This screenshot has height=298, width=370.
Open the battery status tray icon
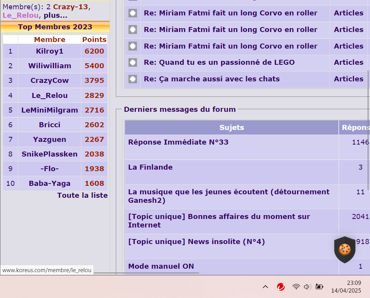319,286
